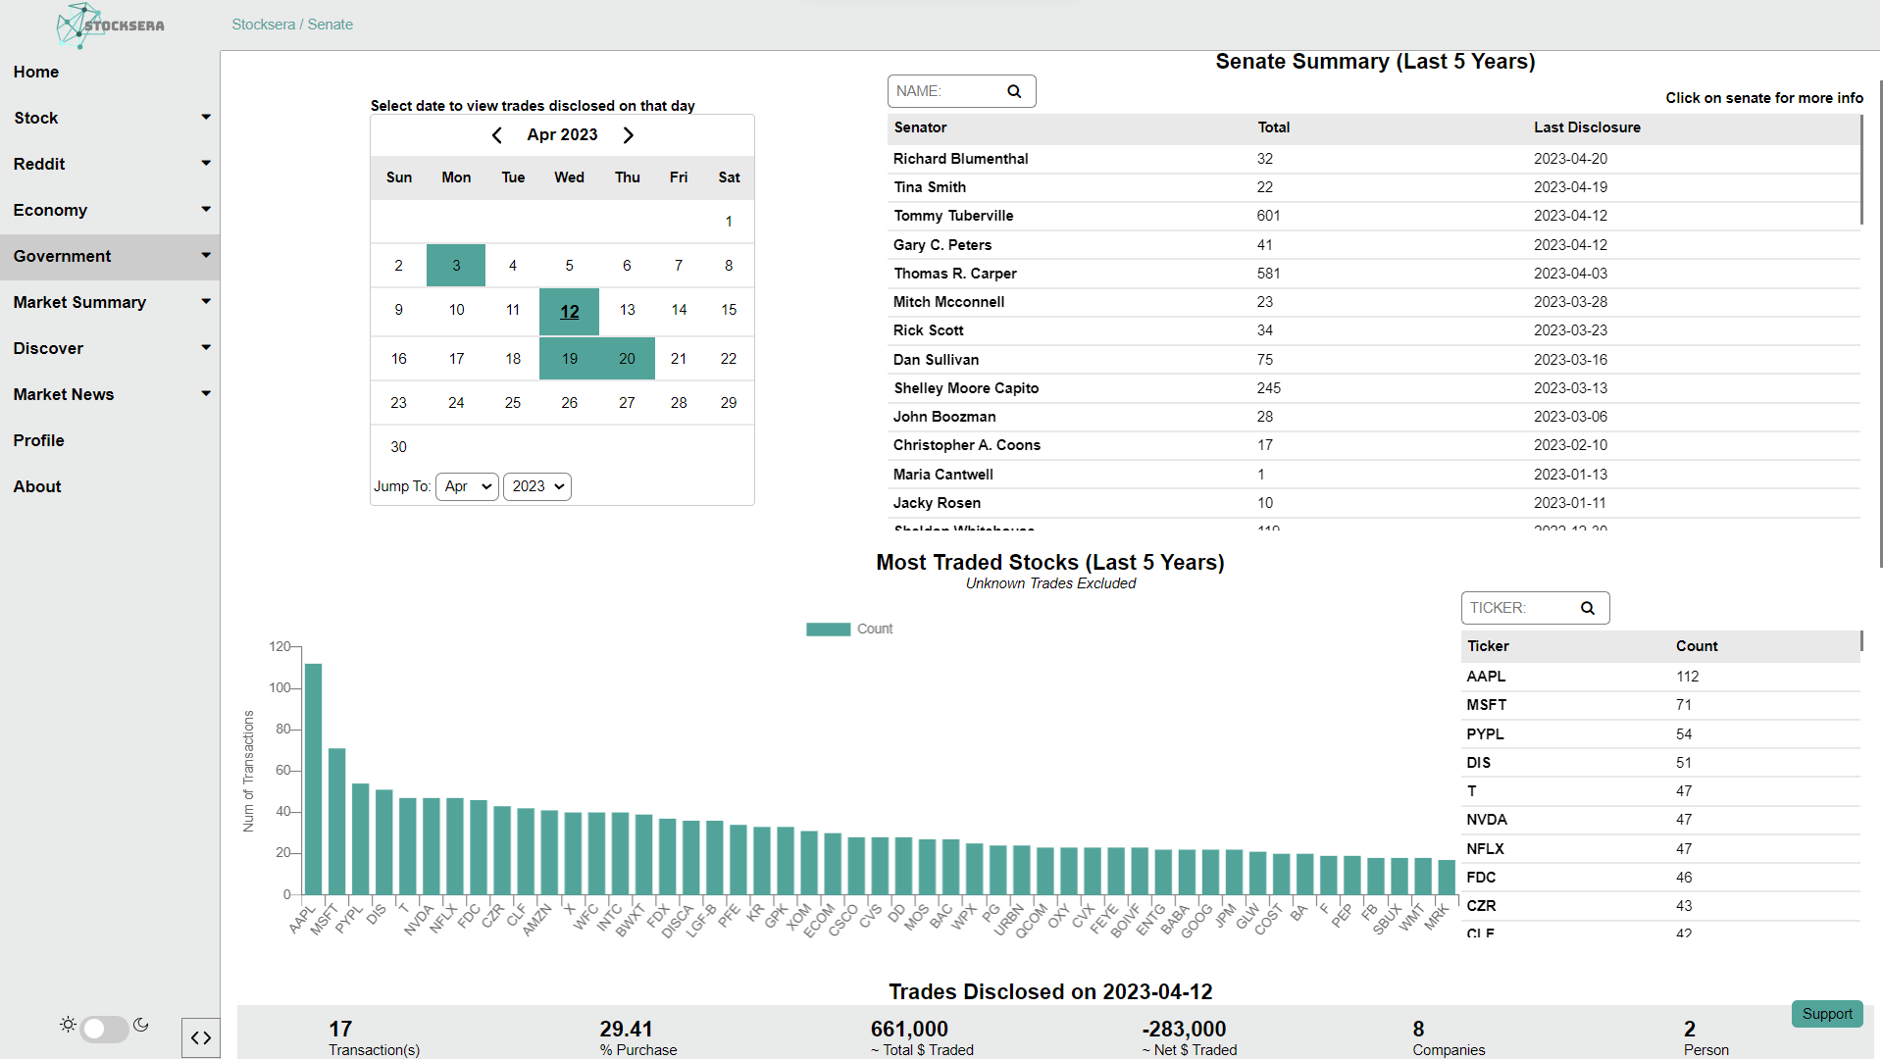Click the Support button
1883x1059 pixels.
click(x=1826, y=1014)
